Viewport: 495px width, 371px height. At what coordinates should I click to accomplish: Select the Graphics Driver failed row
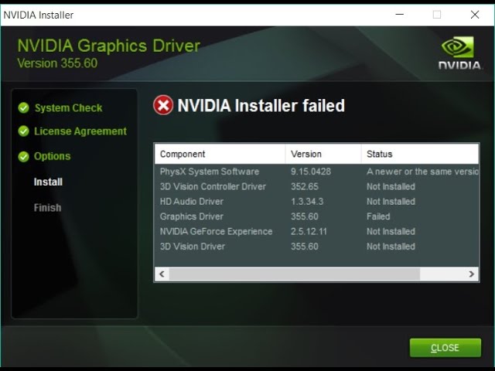click(316, 216)
